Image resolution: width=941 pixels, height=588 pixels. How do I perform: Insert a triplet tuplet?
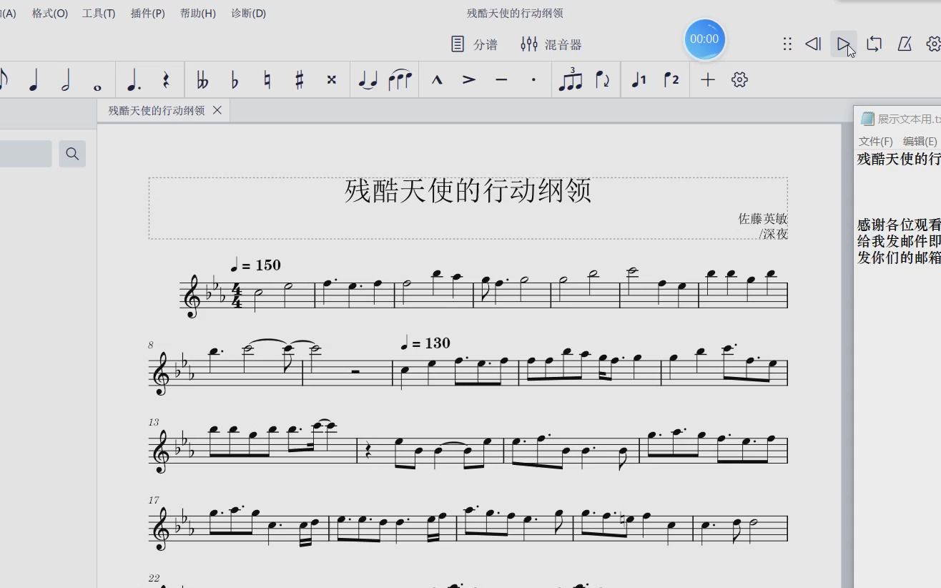[571, 80]
